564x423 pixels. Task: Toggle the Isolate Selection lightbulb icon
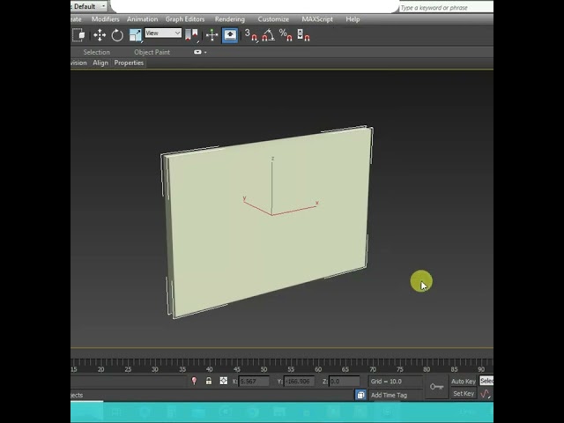[194, 381]
